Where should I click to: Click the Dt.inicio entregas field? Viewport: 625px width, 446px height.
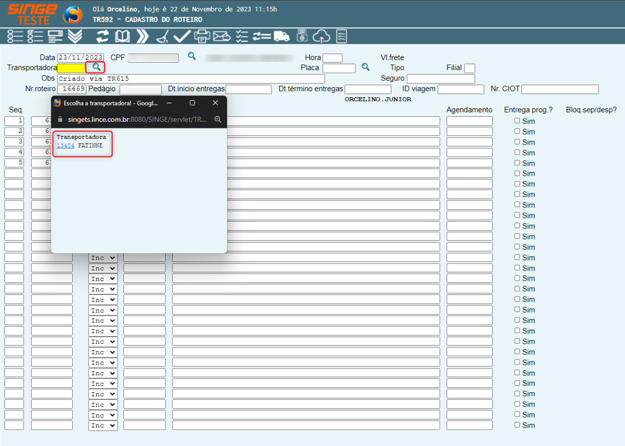[x=249, y=89]
